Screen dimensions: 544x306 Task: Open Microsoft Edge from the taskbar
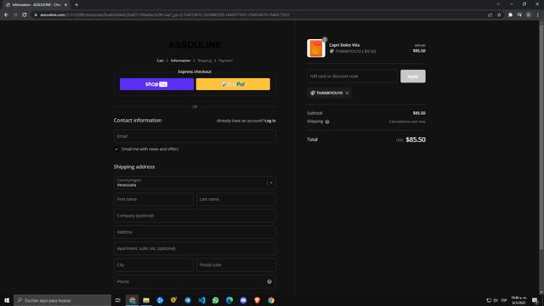pyautogui.click(x=229, y=300)
